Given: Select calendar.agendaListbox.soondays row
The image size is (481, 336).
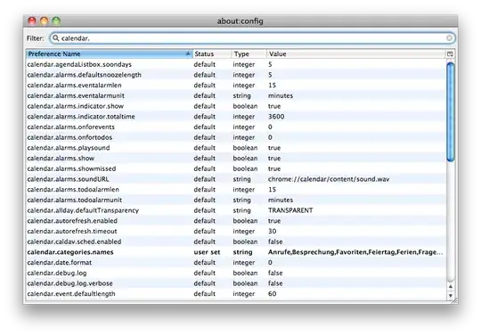Looking at the screenshot, I should [x=236, y=64].
